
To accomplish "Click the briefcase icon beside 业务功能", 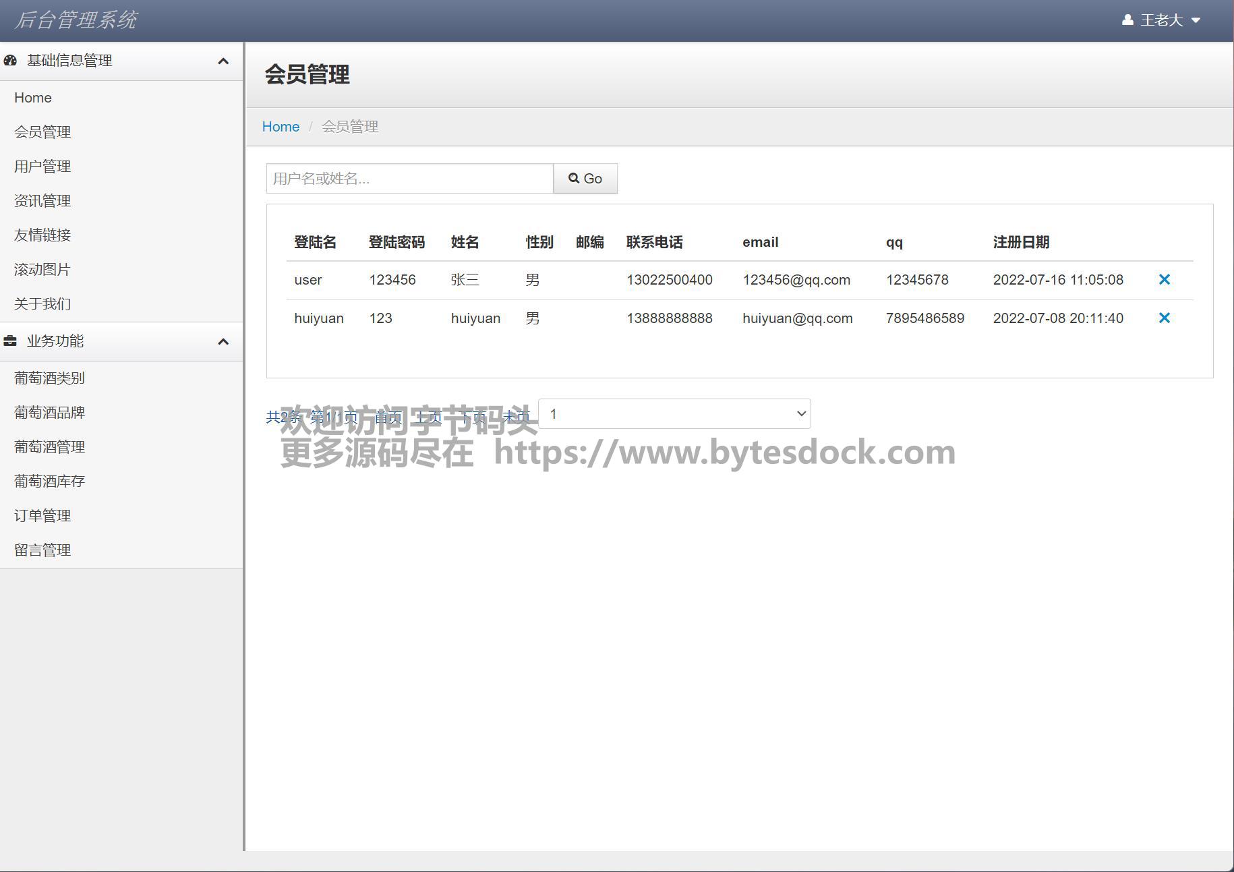I will click(10, 341).
